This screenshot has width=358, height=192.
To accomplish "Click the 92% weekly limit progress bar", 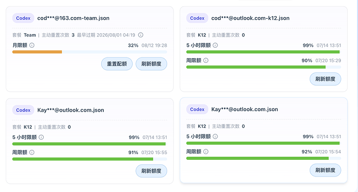I will click(x=264, y=158).
